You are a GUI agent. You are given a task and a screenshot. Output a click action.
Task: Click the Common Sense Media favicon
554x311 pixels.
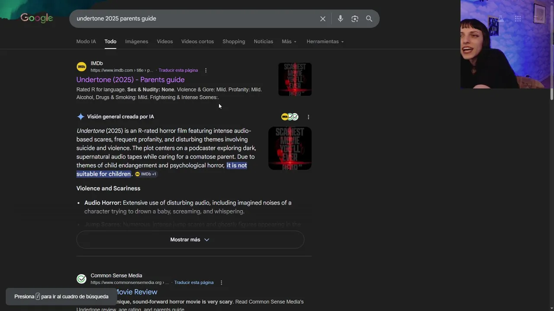(x=81, y=279)
